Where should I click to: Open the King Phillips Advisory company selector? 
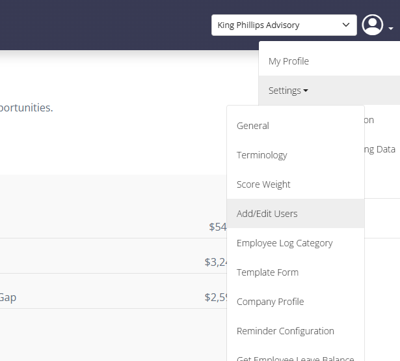click(x=284, y=25)
